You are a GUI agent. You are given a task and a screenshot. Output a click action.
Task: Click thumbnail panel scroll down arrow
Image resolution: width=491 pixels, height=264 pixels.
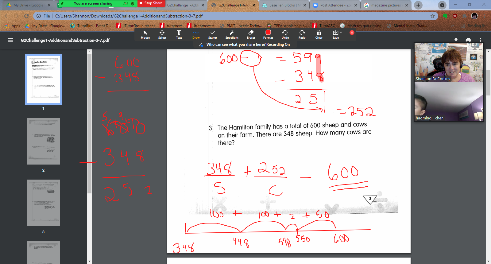tap(89, 261)
